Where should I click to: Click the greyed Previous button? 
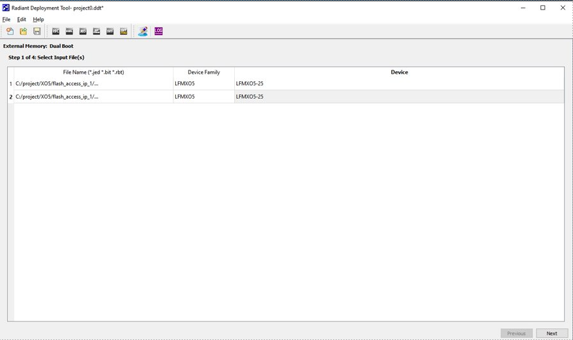click(x=517, y=333)
